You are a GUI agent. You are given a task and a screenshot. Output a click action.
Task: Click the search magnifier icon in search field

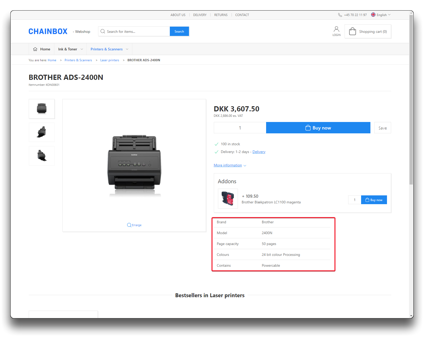[103, 32]
